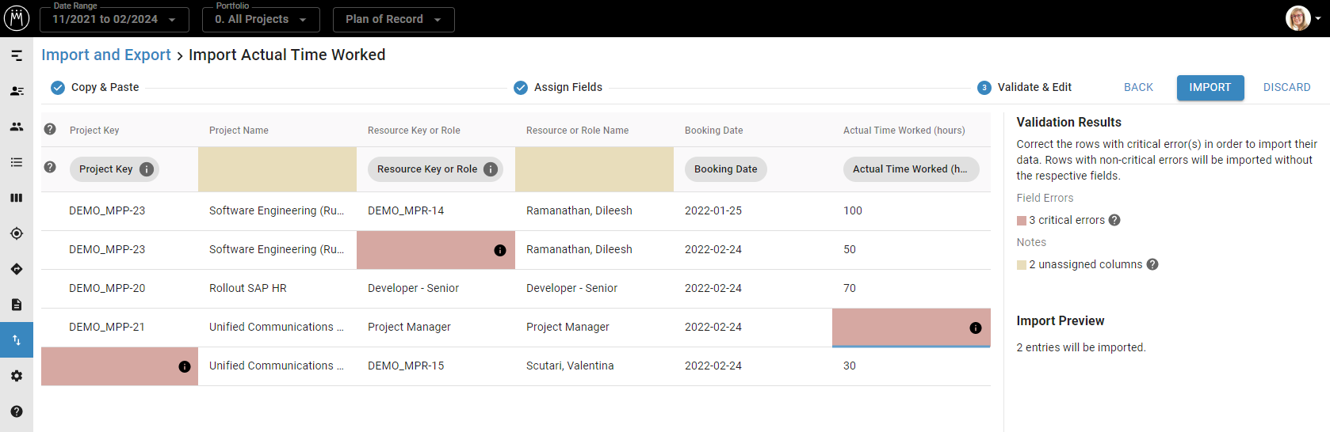Screen dimensions: 1330x432
Task: Open the Date Range dropdown
Action: [x=114, y=19]
